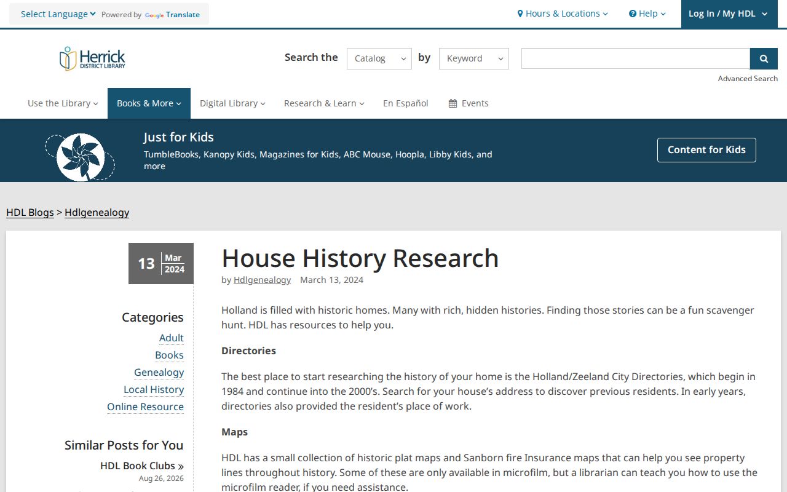Click the House History Research title

[x=360, y=258]
